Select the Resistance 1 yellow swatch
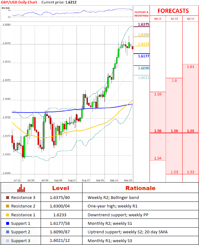199x245 pixels. tap(8, 215)
